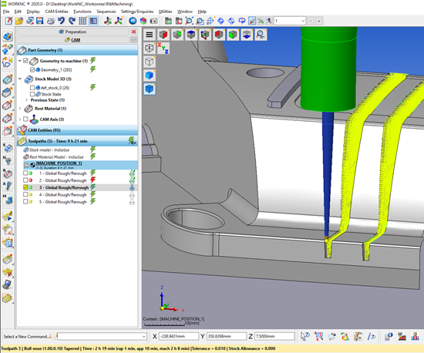Open the Sequences menu

[x=106, y=12]
